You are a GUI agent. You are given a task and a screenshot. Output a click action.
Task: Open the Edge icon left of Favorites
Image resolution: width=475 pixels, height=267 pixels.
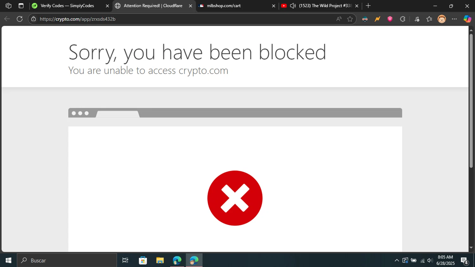coord(417,19)
